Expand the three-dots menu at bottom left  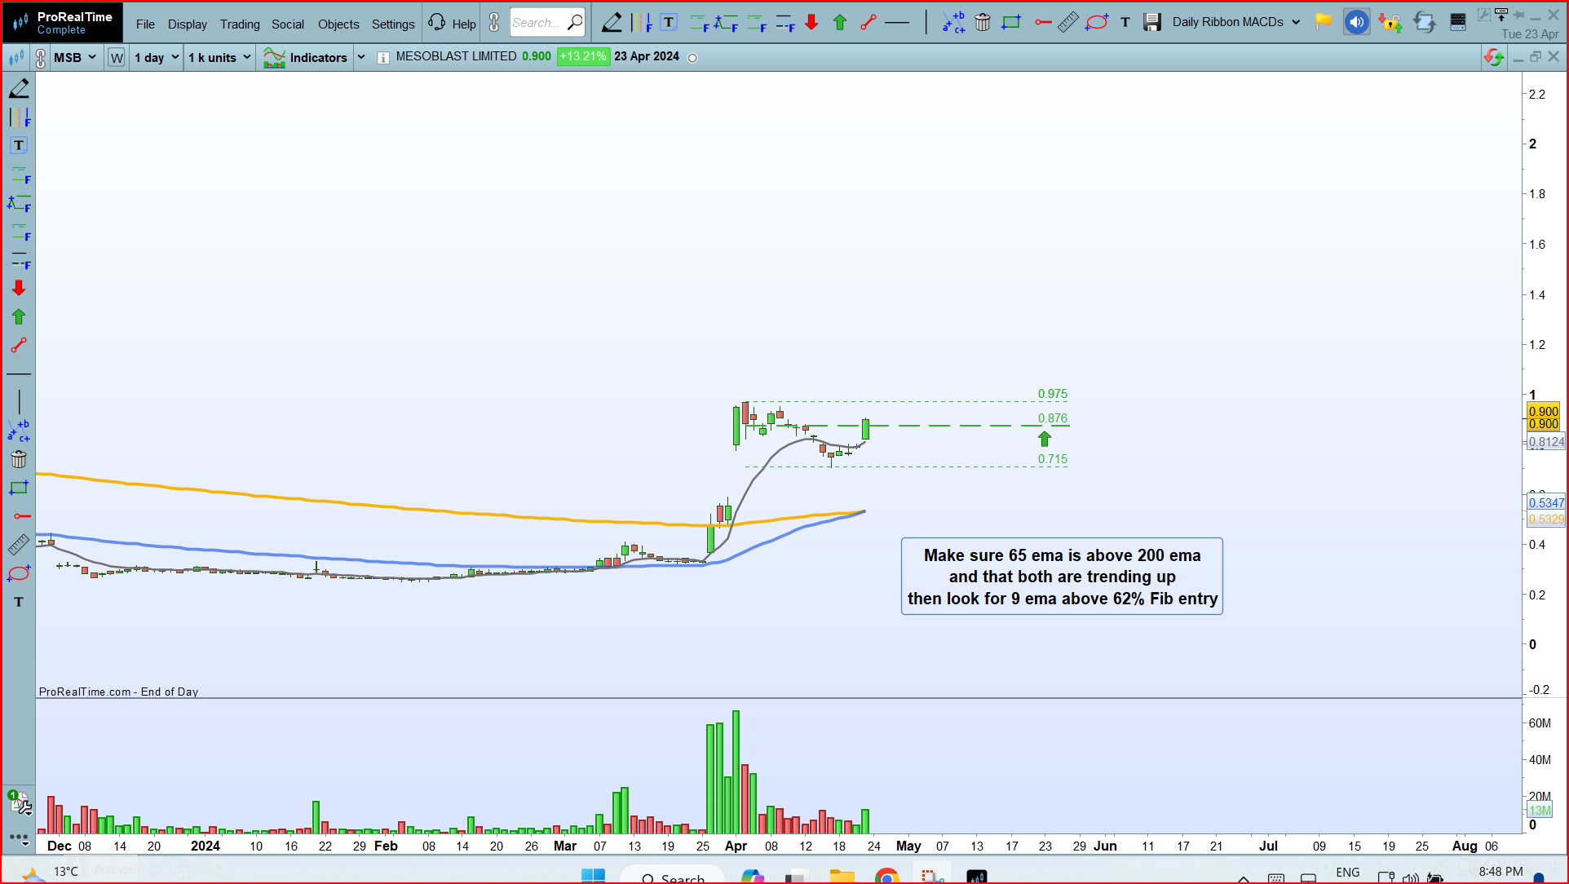[x=19, y=838]
